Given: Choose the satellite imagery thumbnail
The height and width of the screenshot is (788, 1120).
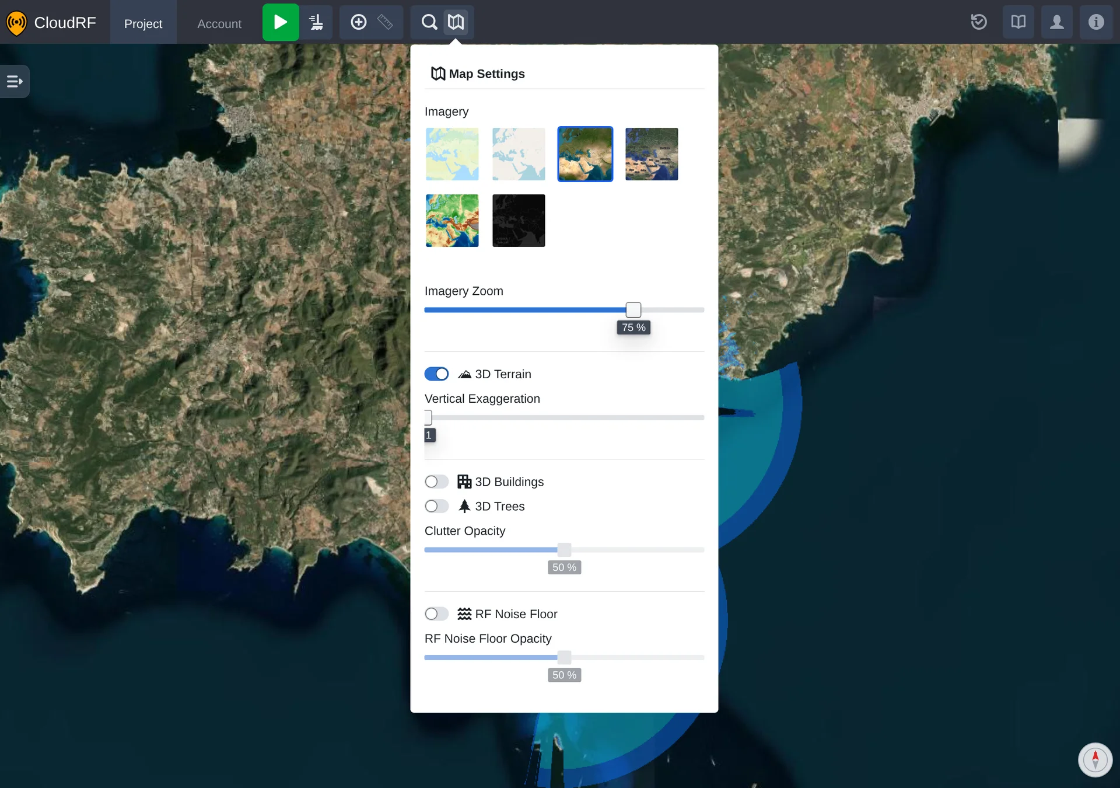Looking at the screenshot, I should [585, 154].
